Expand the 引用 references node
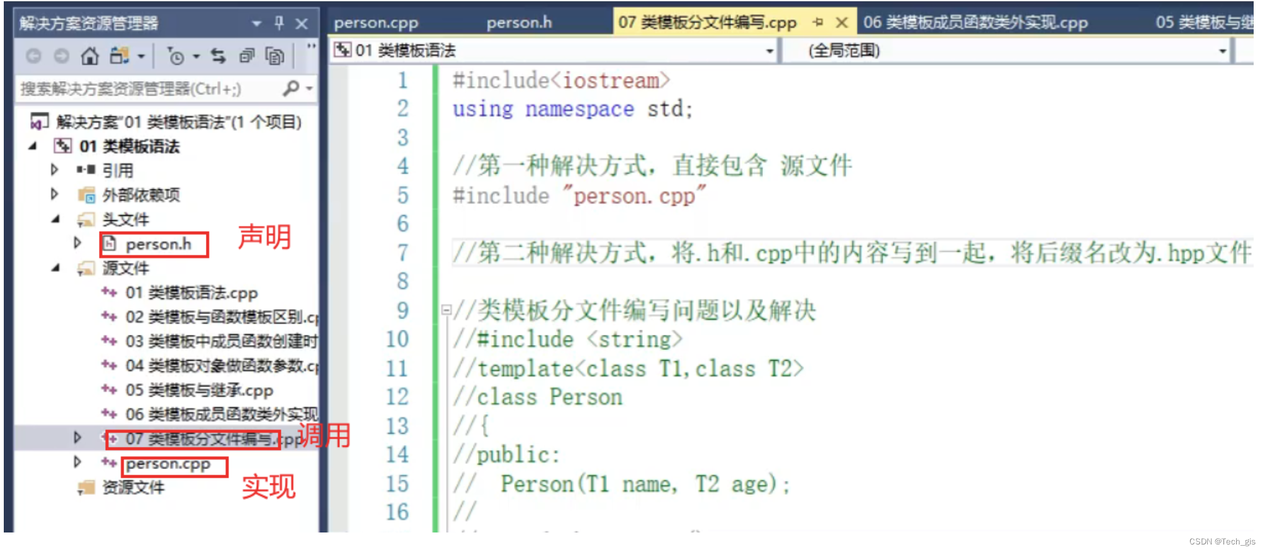The image size is (1265, 552). tap(55, 170)
